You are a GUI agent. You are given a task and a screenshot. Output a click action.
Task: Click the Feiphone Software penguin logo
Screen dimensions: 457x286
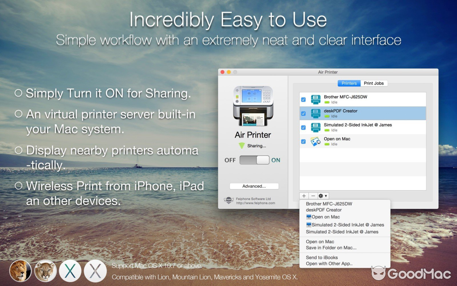pyautogui.click(x=228, y=200)
